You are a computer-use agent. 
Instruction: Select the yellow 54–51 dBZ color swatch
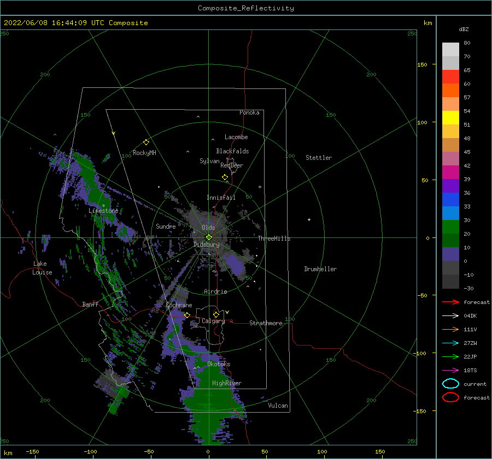coord(450,117)
